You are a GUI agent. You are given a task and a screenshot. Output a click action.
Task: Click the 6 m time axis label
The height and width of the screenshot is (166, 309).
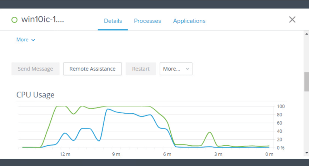pyautogui.click(x=167, y=154)
